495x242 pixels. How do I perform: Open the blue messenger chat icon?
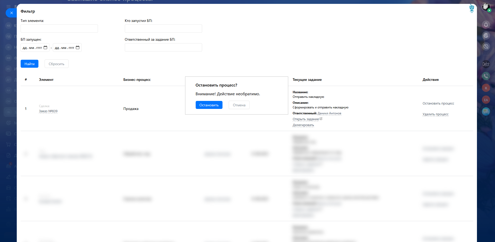(x=486, y=111)
